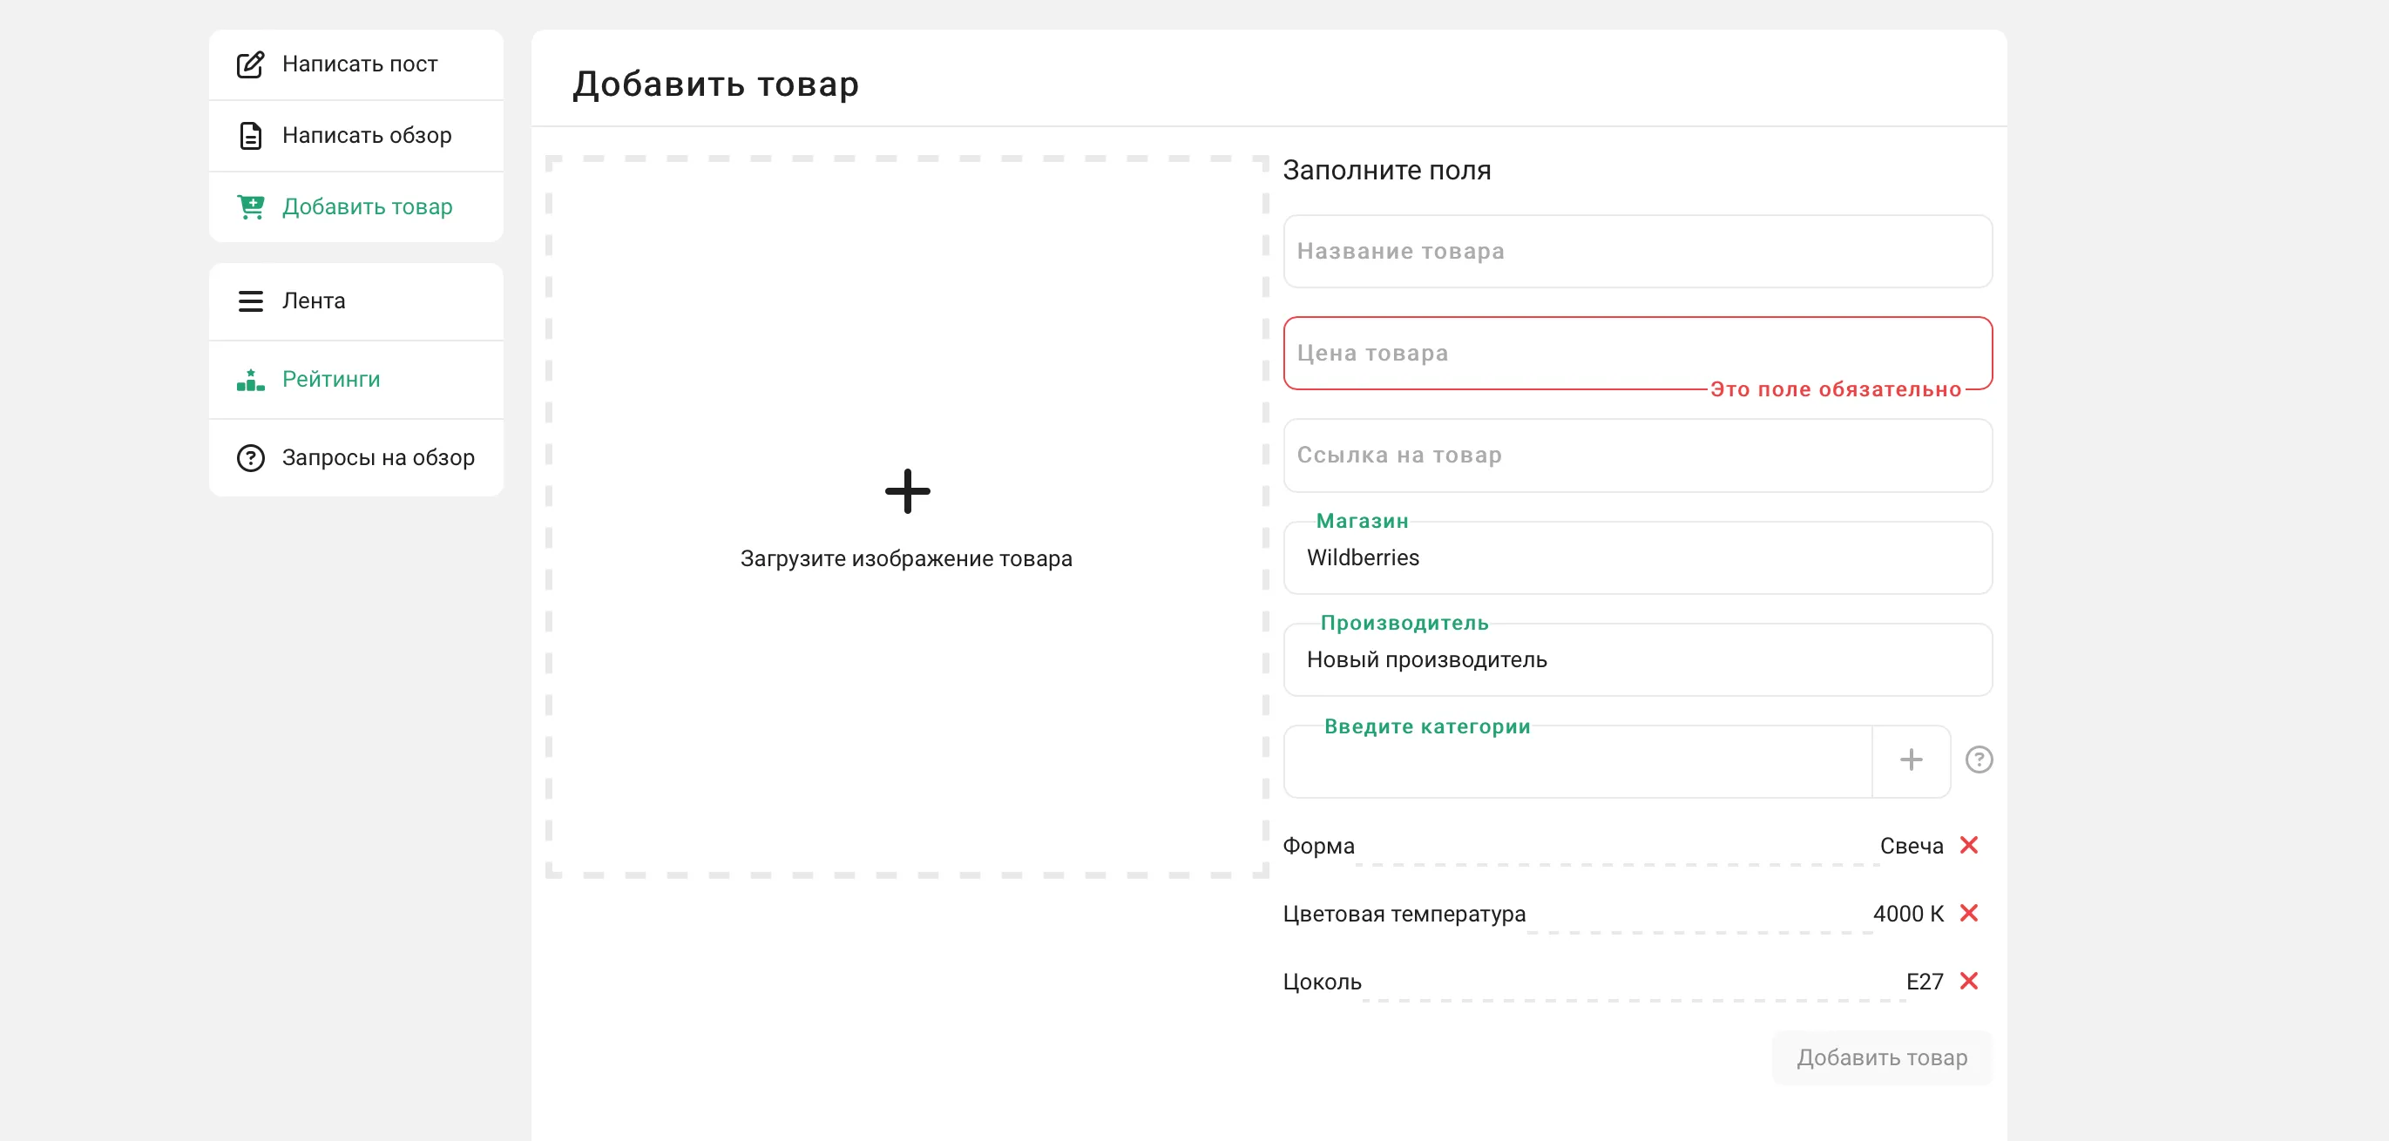
Task: Click the help icon beside the category field
Action: 1978,760
